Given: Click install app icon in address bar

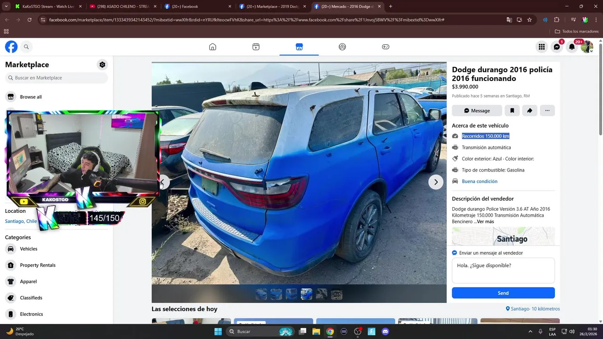Looking at the screenshot, I should click(x=519, y=20).
